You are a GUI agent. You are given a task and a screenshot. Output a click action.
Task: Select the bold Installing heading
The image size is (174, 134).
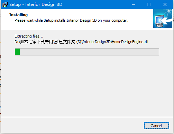click(18, 15)
